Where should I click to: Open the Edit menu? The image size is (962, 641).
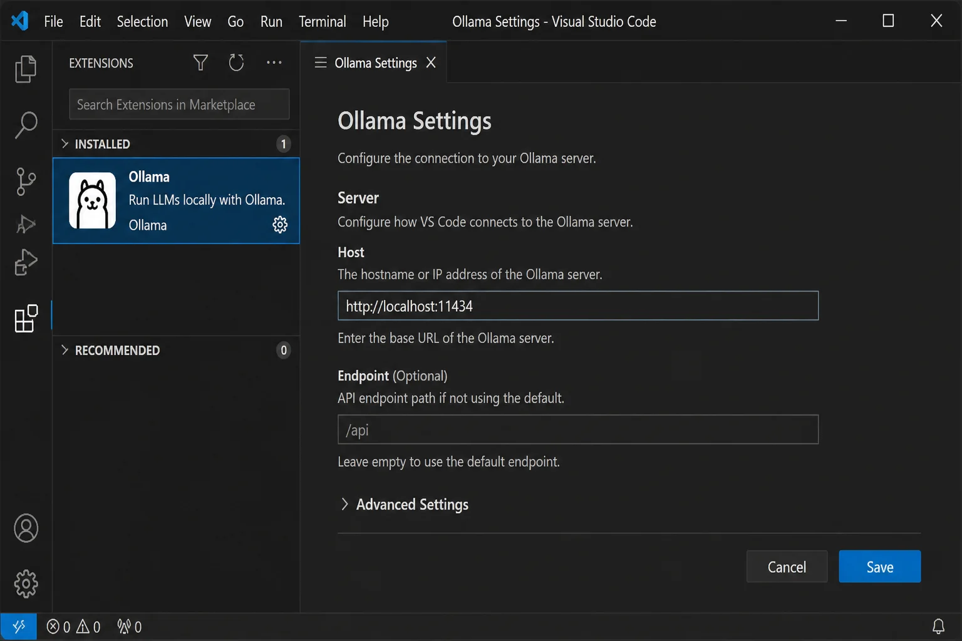click(x=90, y=21)
